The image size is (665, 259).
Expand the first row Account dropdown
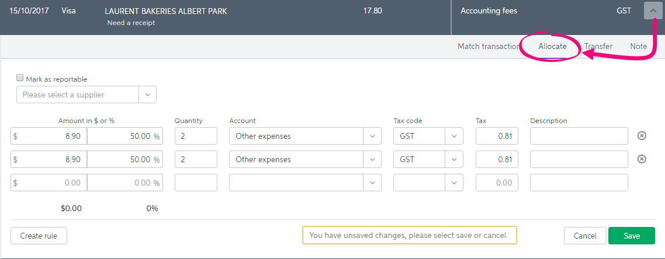(x=372, y=136)
